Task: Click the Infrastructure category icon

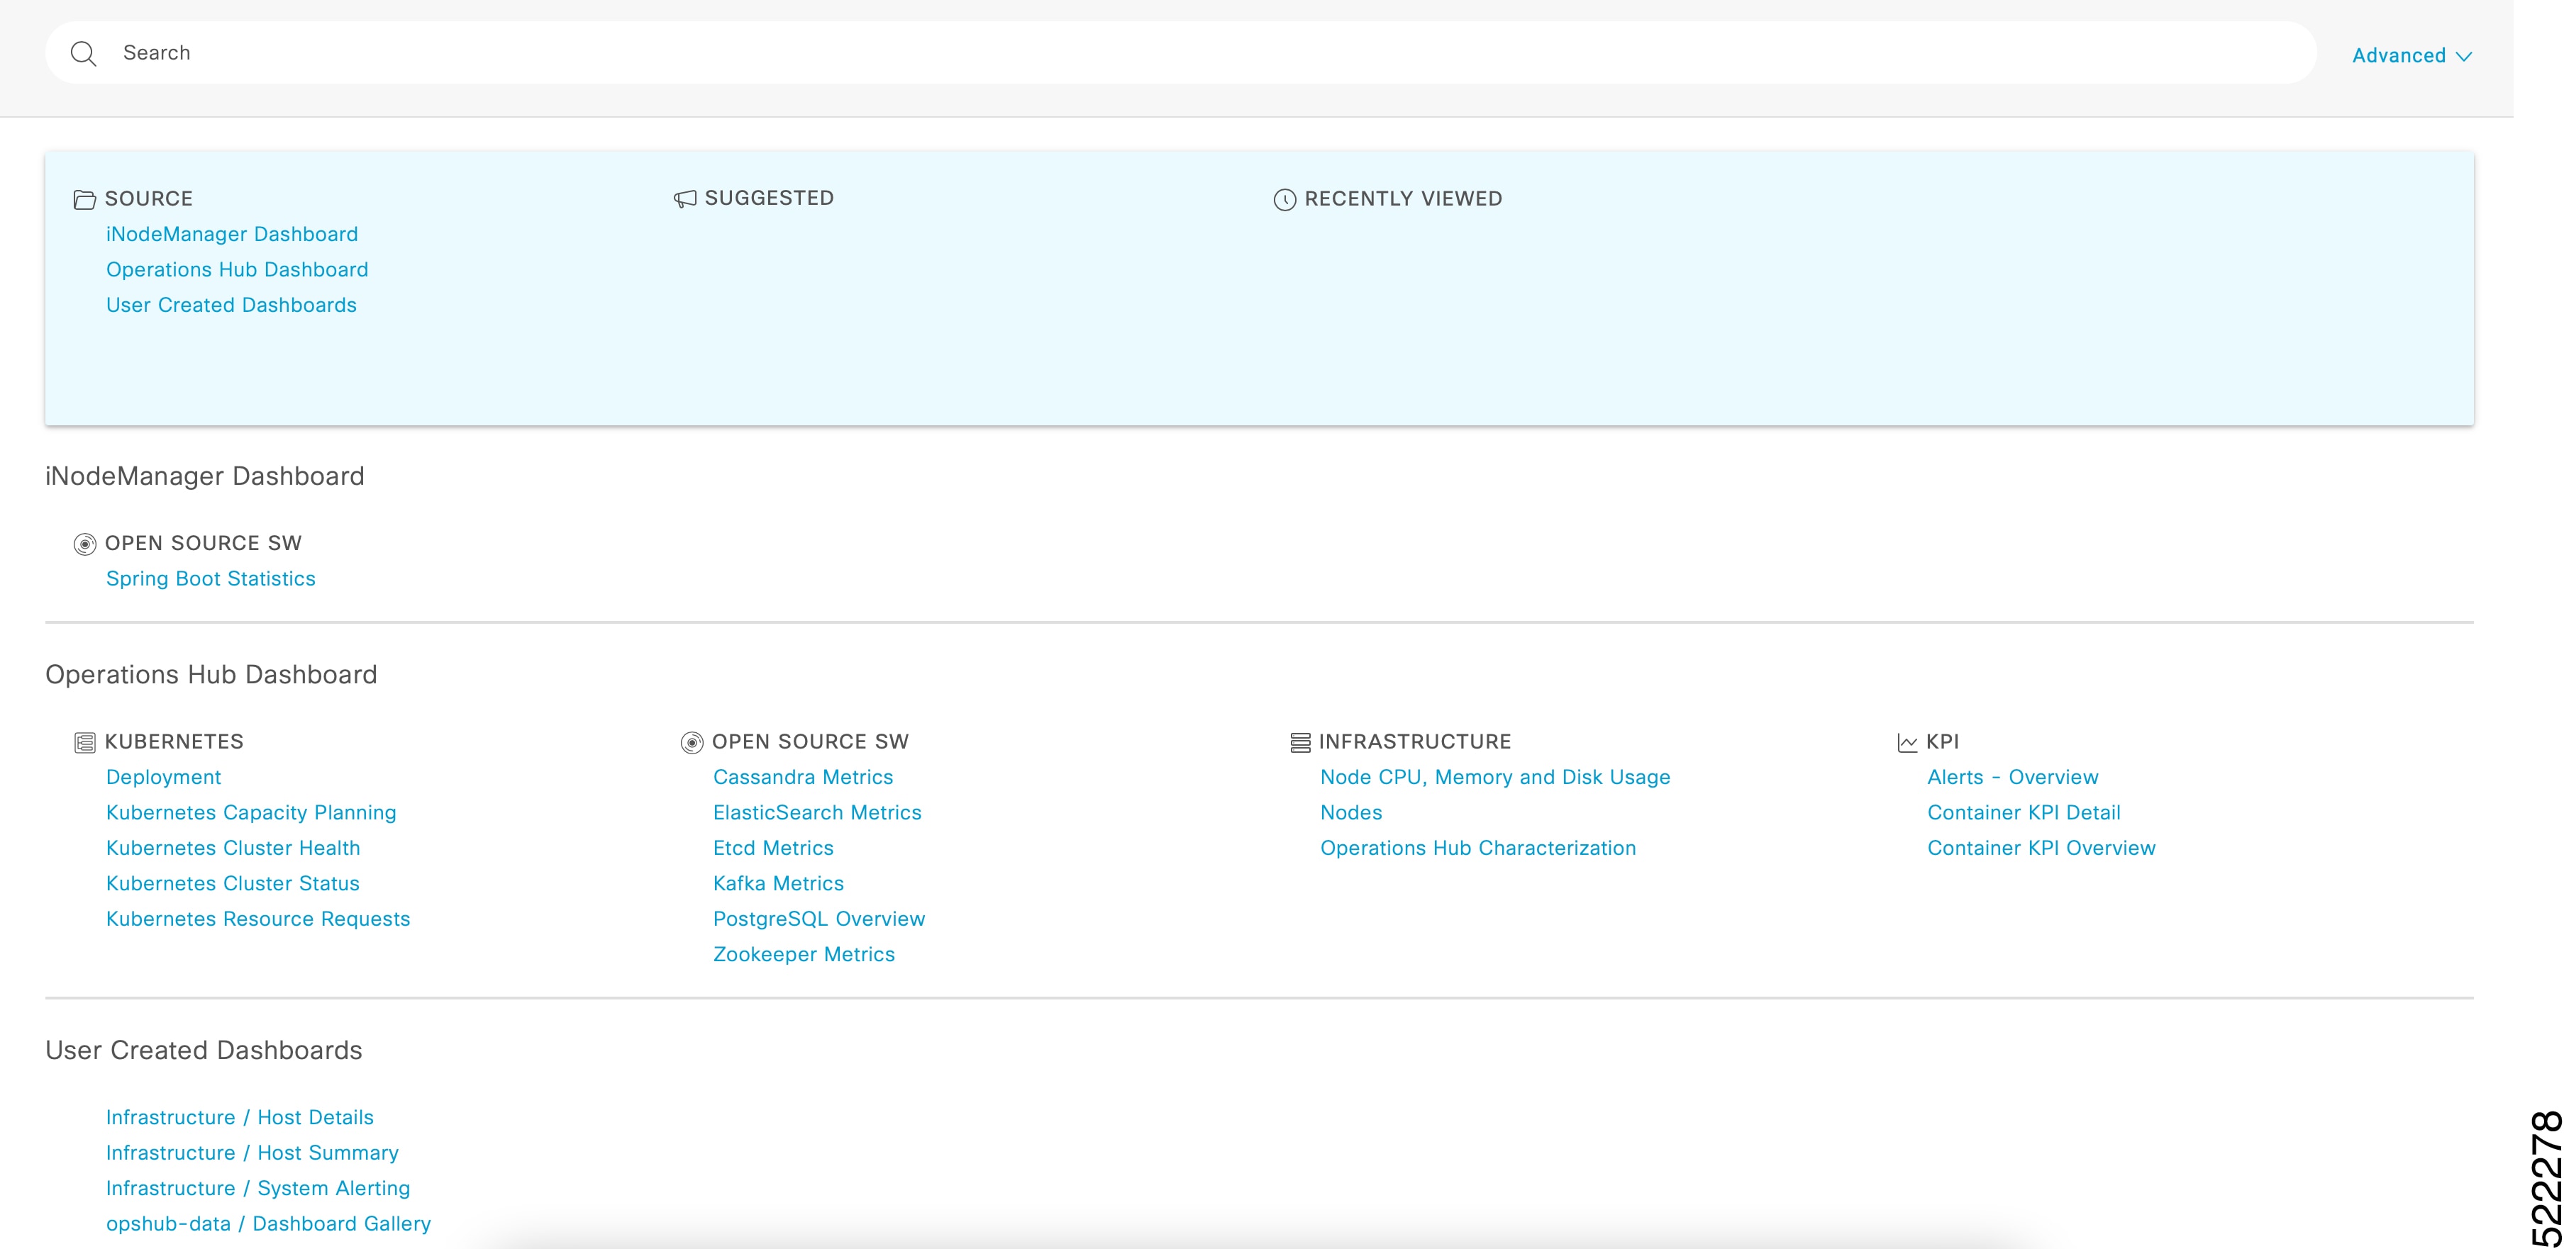Action: click(x=1300, y=743)
